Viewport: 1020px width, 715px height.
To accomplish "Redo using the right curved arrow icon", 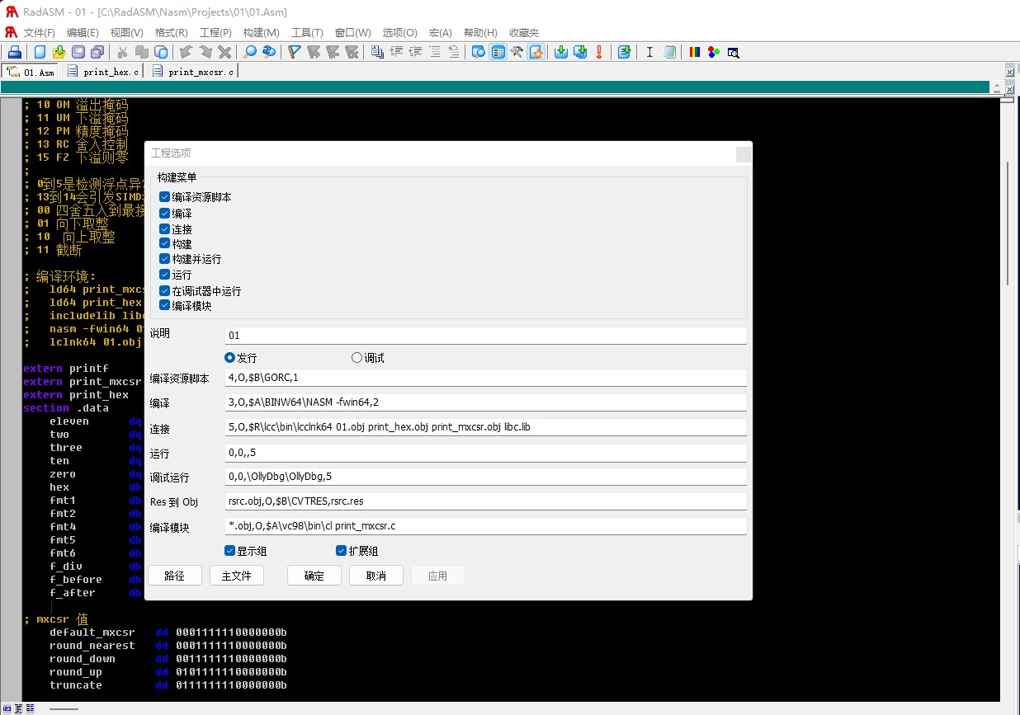I will 205,52.
